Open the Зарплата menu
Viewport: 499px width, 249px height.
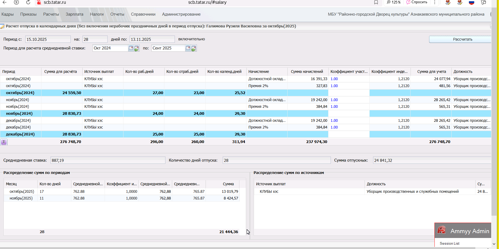coord(74,14)
